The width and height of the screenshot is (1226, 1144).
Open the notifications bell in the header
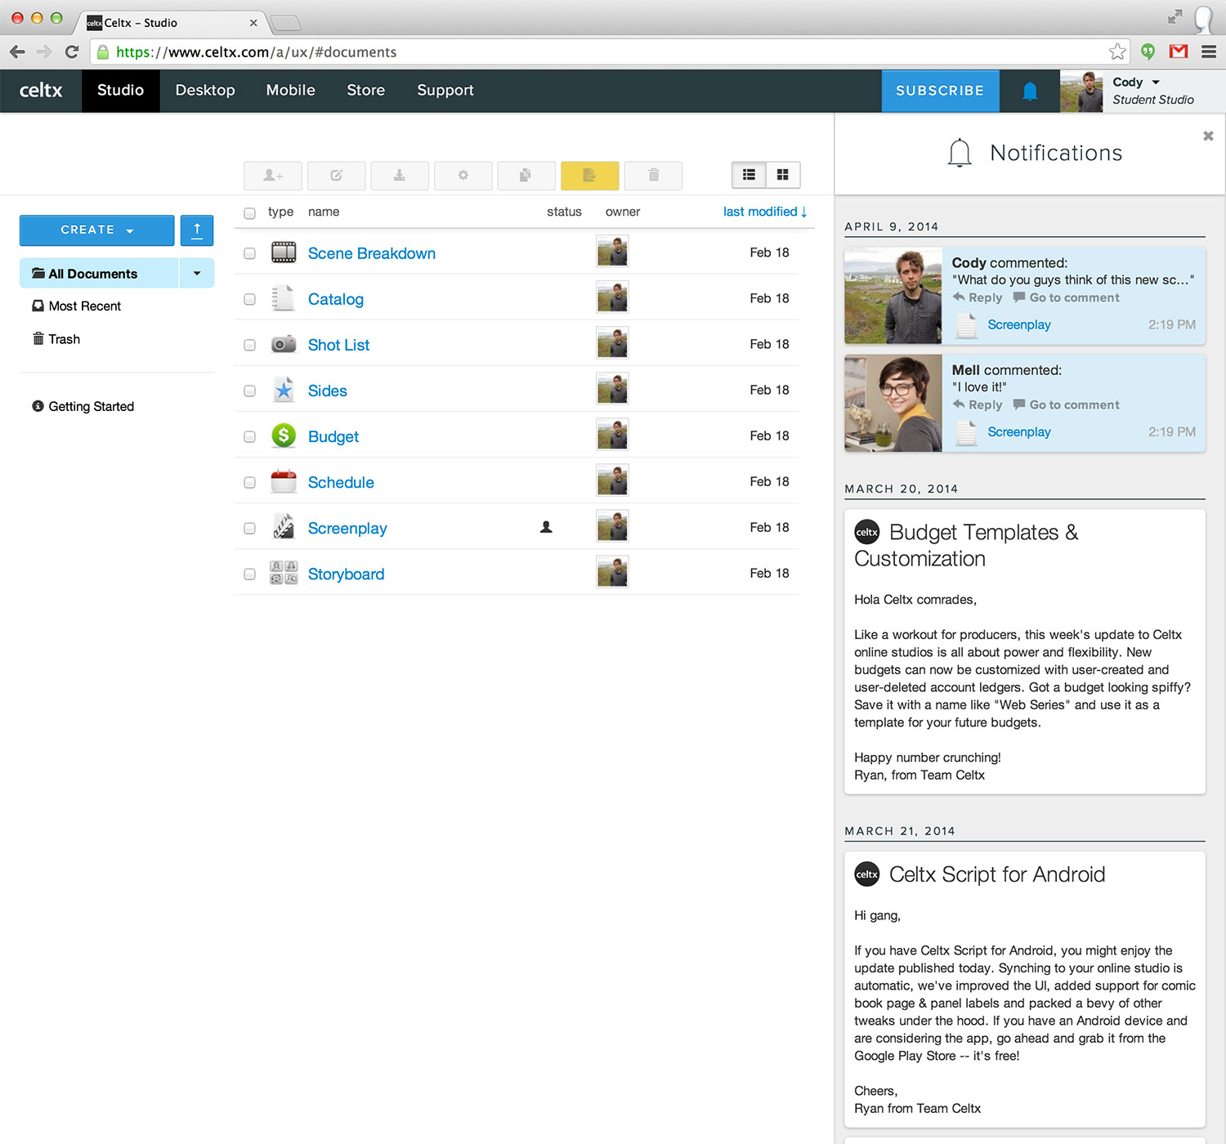[x=1030, y=91]
